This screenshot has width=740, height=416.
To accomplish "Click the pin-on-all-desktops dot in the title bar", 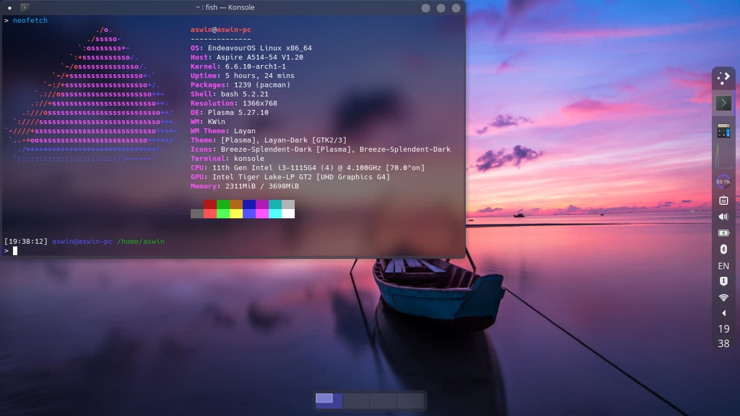I will click(10, 8).
